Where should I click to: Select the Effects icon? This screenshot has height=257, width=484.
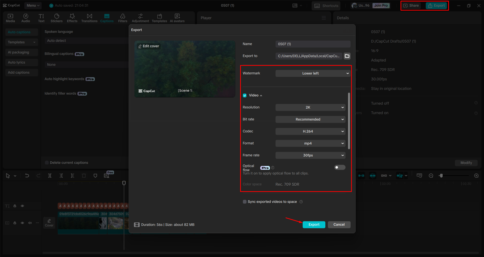point(72,18)
